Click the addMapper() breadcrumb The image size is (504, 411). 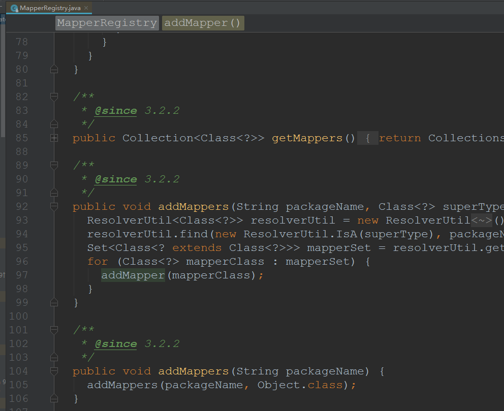203,23
